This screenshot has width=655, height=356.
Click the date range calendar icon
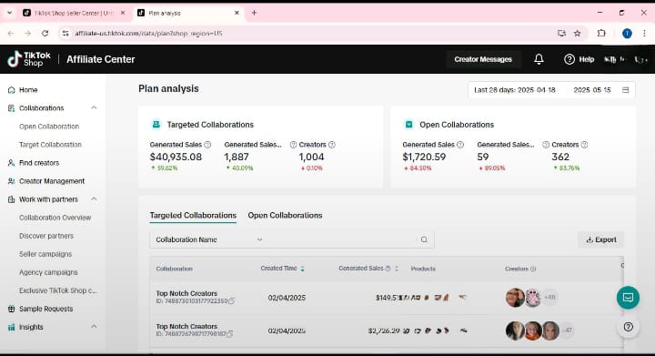click(x=625, y=90)
